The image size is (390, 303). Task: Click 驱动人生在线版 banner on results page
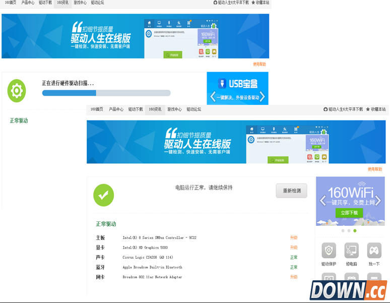(236, 142)
